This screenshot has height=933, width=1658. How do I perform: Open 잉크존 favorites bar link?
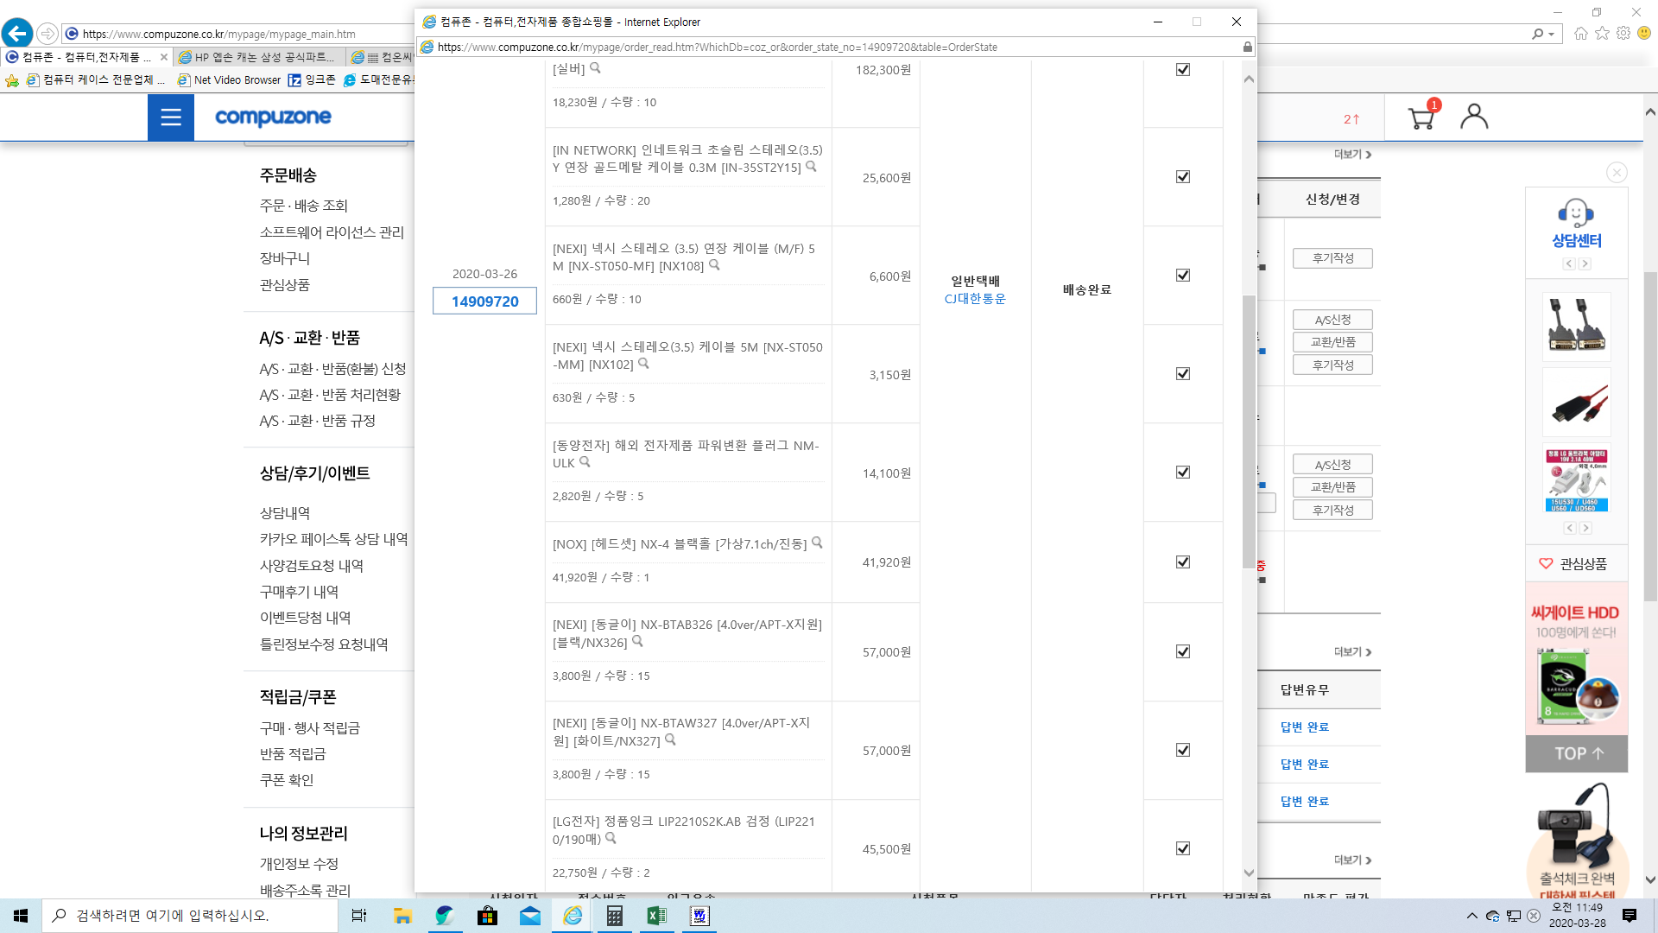pyautogui.click(x=313, y=79)
